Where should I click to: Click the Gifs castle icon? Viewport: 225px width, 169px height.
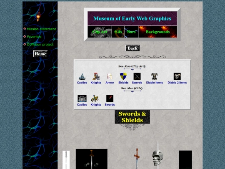(82, 98)
